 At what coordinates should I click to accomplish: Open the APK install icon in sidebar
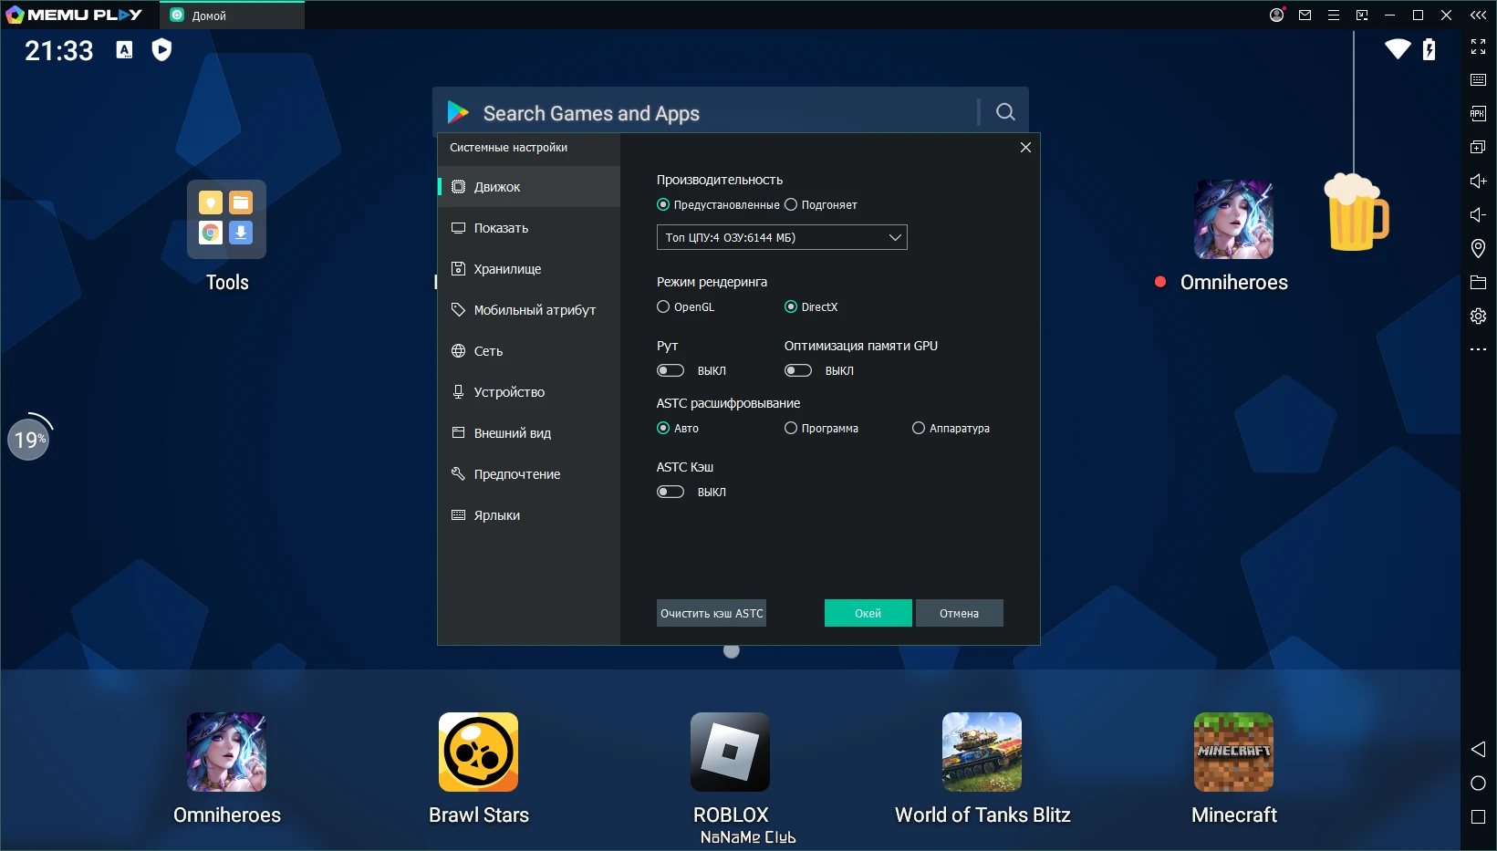pyautogui.click(x=1478, y=113)
